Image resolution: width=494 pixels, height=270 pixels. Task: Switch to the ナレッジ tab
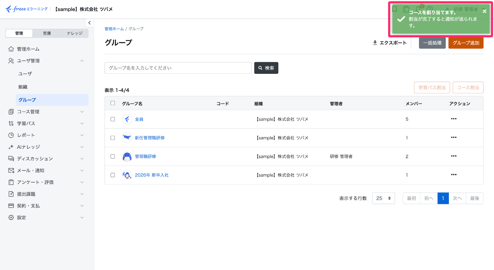click(75, 33)
